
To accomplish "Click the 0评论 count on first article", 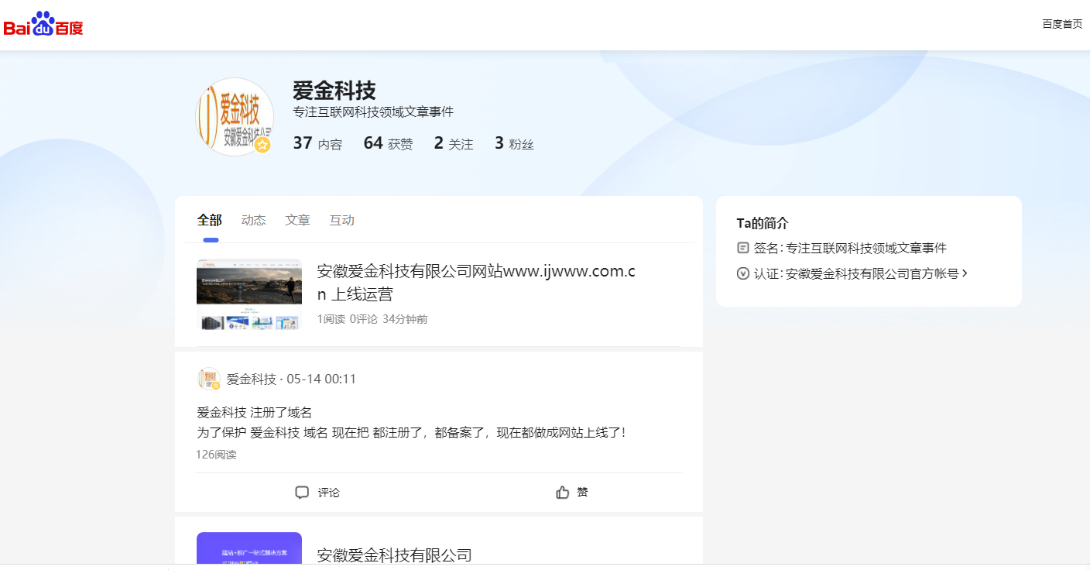I will click(364, 319).
